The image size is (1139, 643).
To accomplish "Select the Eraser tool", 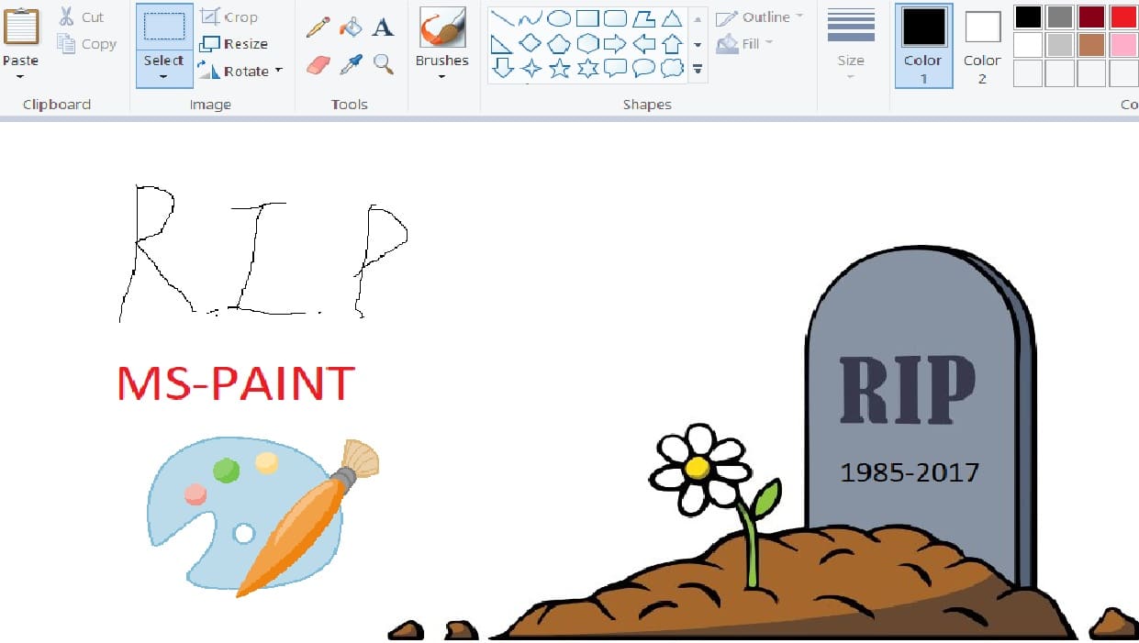I will (318, 64).
